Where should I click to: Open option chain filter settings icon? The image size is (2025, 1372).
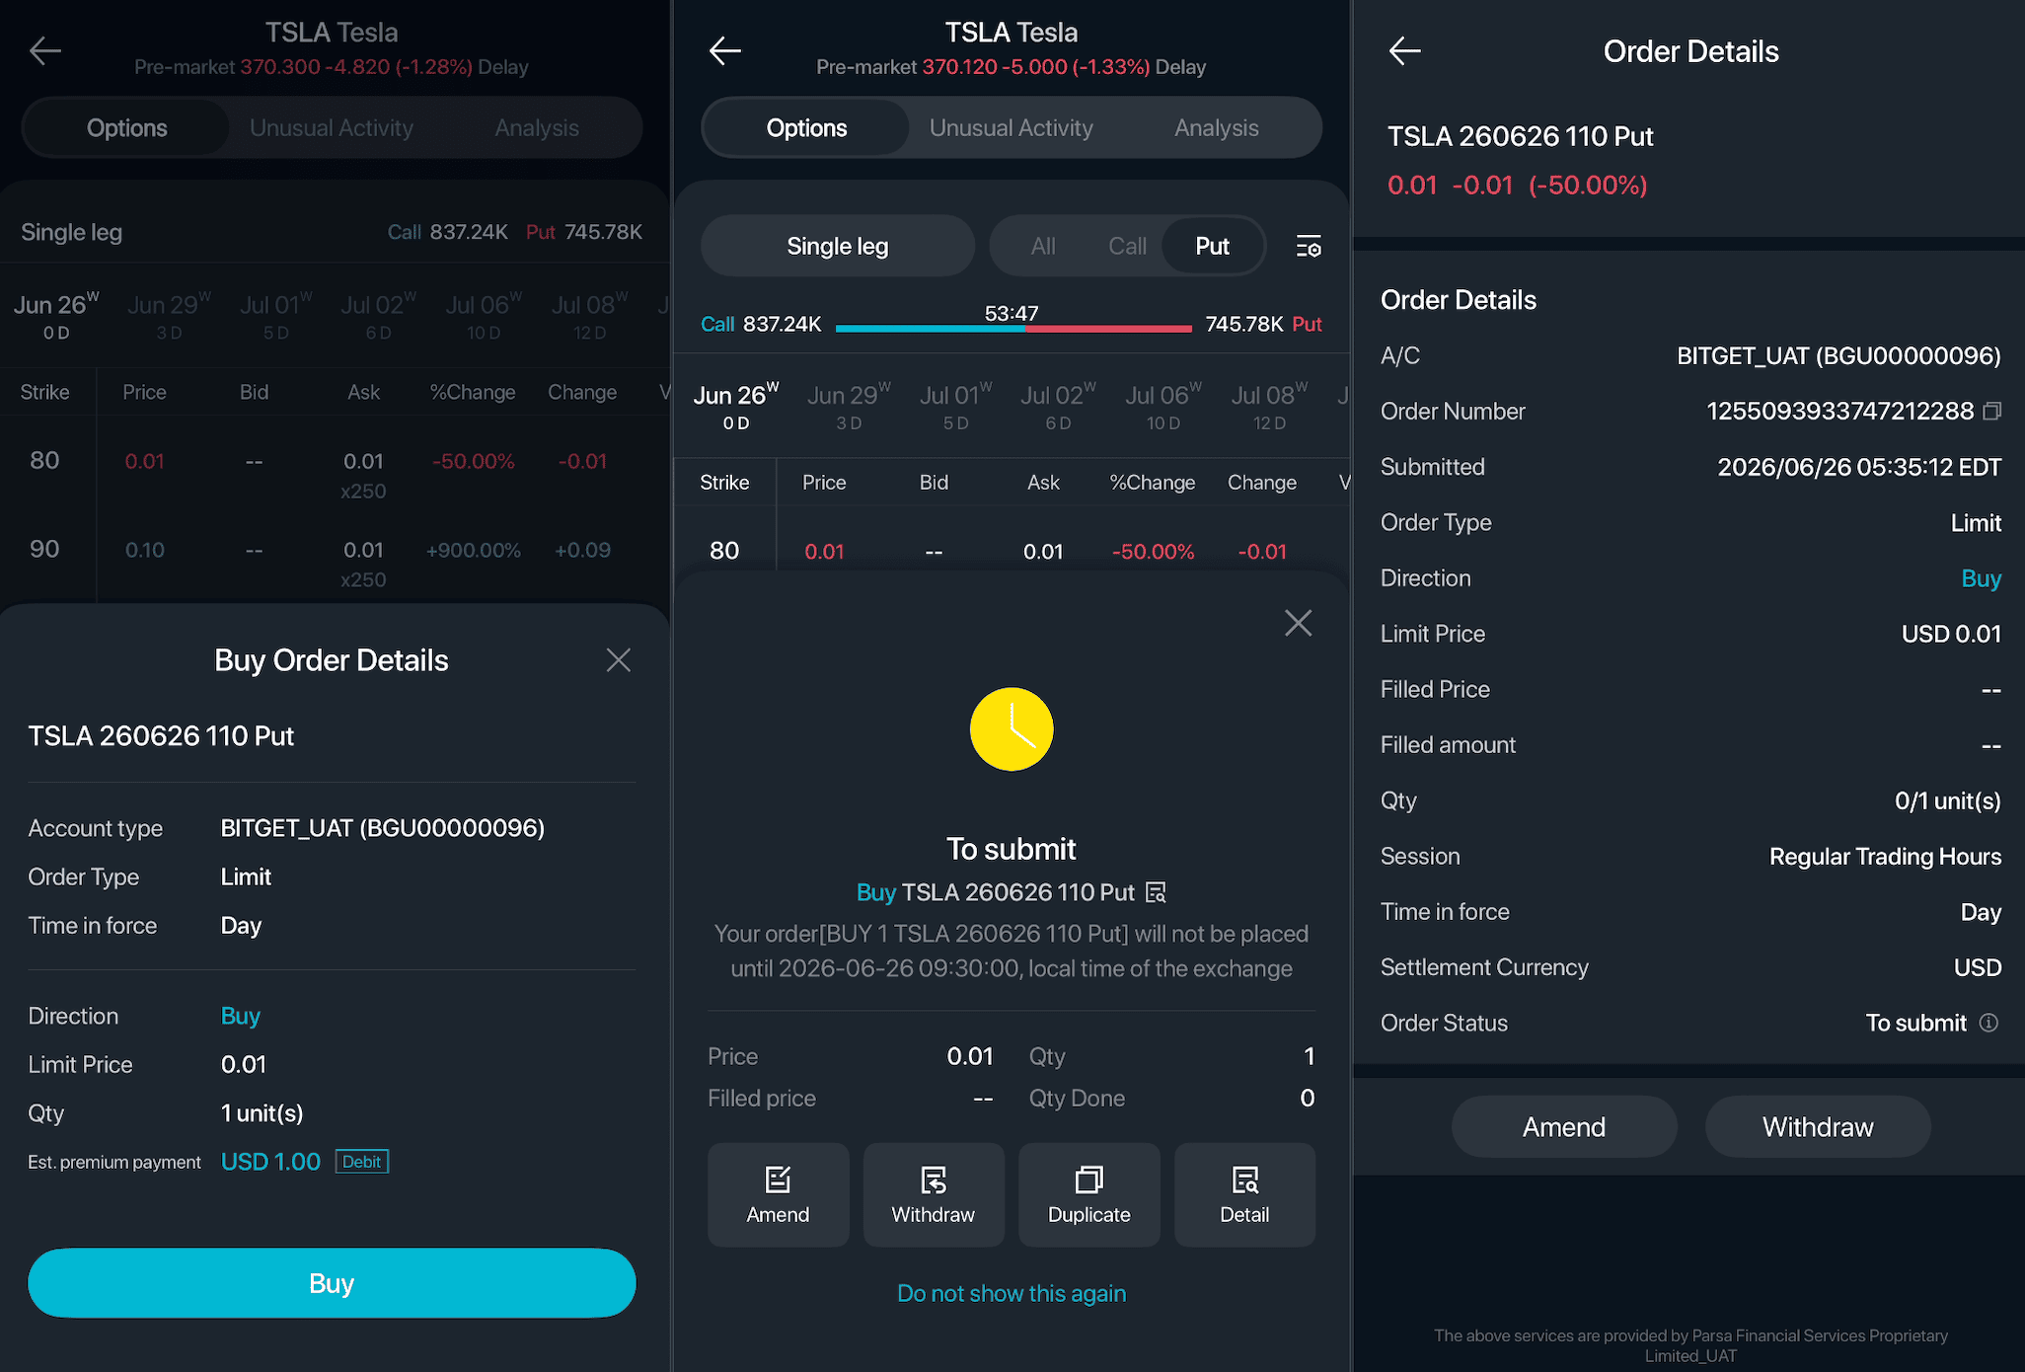coord(1309,246)
